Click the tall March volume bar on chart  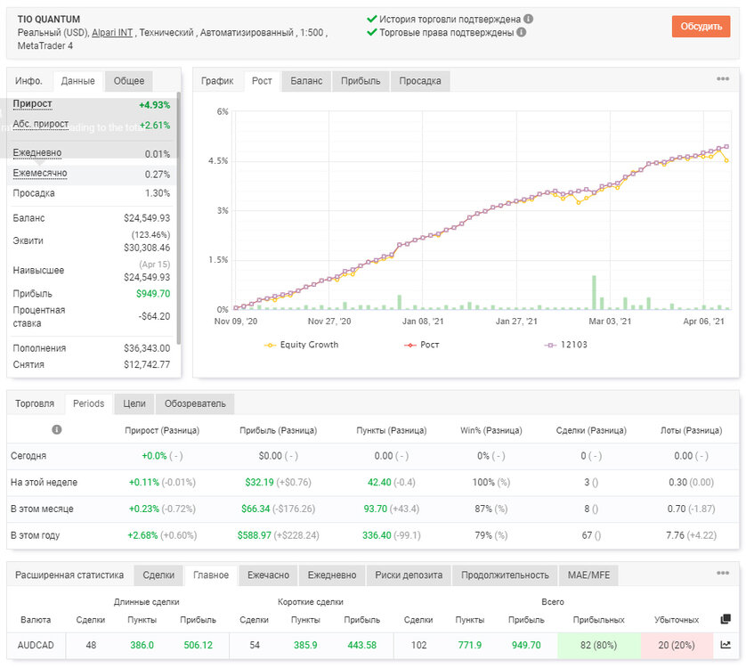coord(595,292)
